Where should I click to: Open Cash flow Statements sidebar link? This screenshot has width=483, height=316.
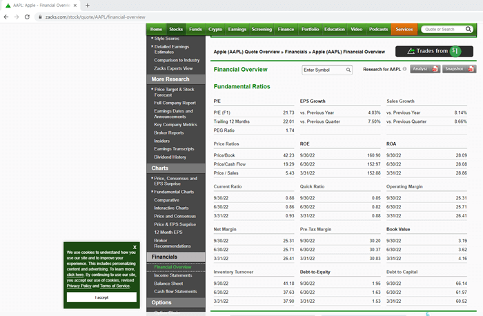click(175, 291)
